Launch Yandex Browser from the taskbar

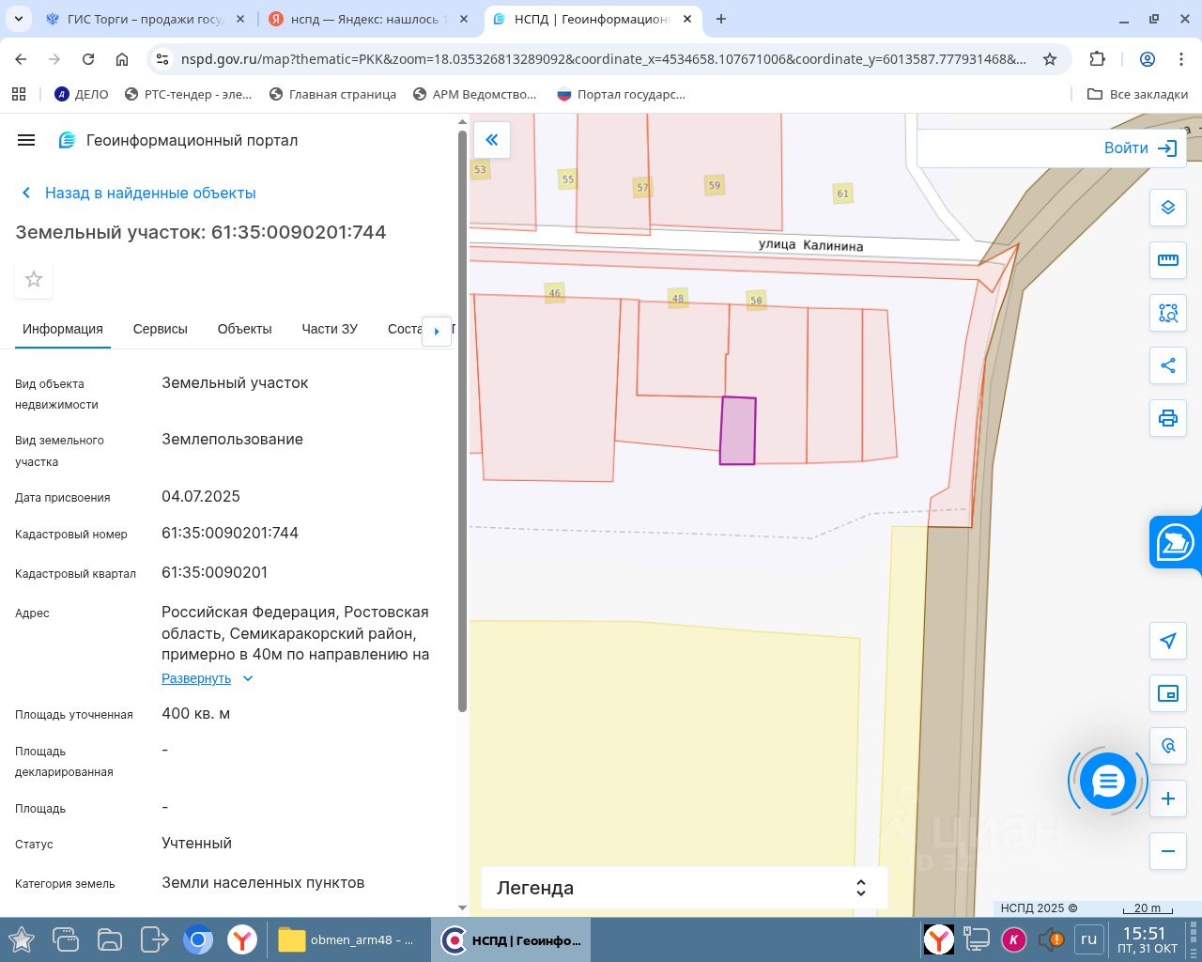[242, 939]
